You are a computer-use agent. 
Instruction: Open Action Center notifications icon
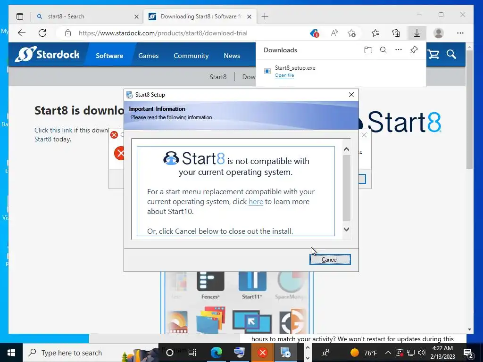(468, 353)
